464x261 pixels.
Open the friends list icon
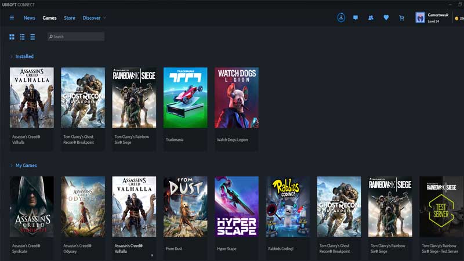(371, 18)
